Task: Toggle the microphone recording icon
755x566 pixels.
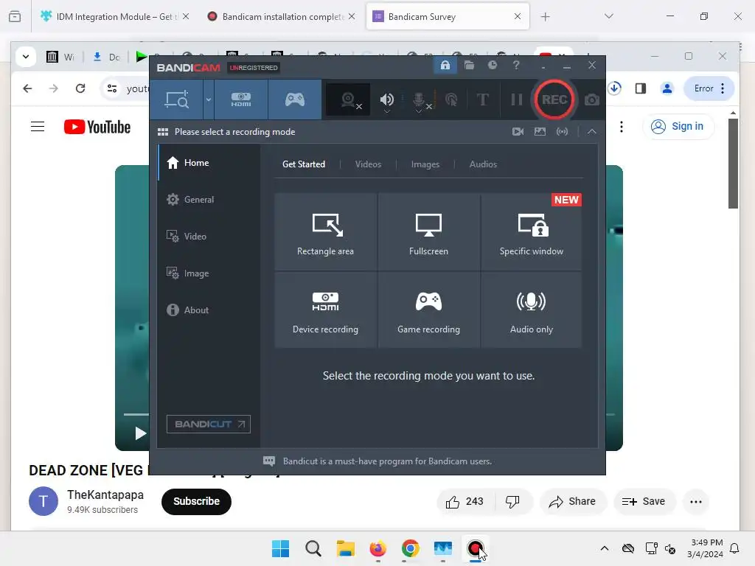Action: pyautogui.click(x=419, y=98)
